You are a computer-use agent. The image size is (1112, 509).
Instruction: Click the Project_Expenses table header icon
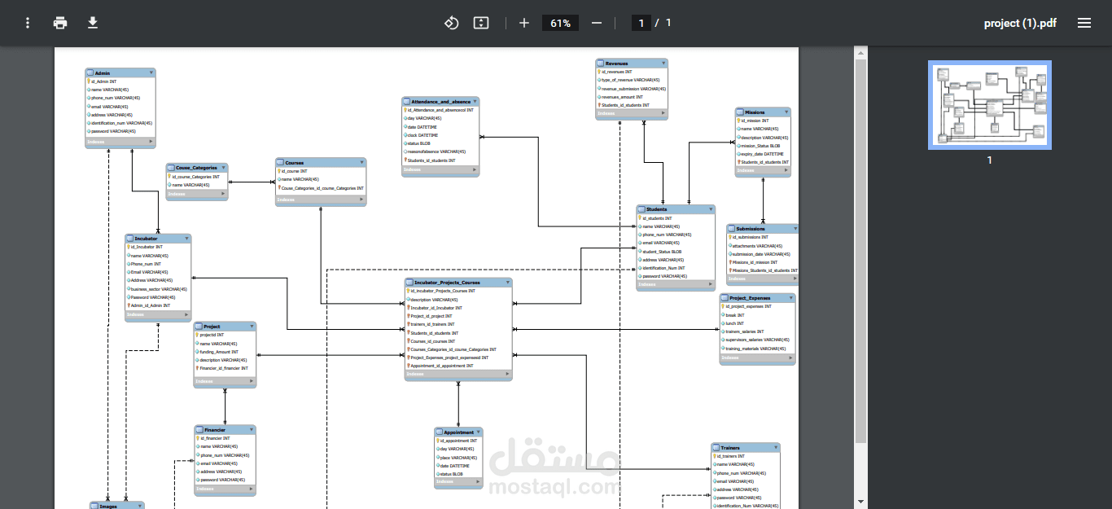tap(725, 298)
